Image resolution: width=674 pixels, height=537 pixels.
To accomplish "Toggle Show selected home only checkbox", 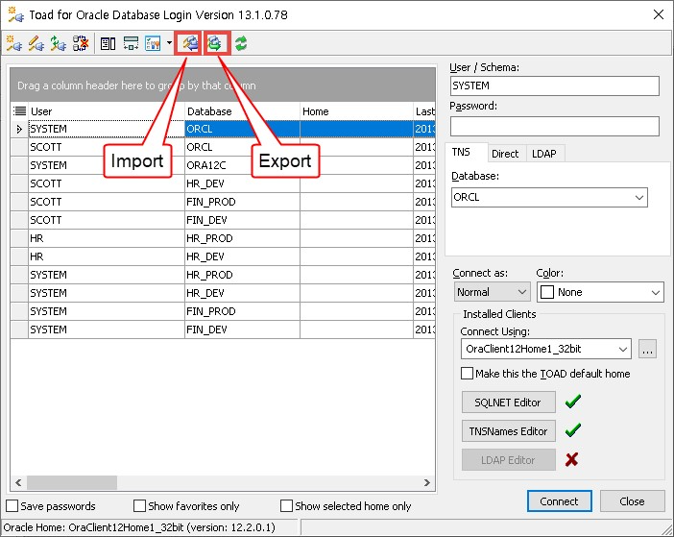I will [x=286, y=505].
